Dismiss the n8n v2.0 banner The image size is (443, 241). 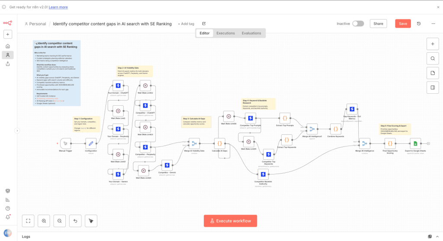[438, 7]
